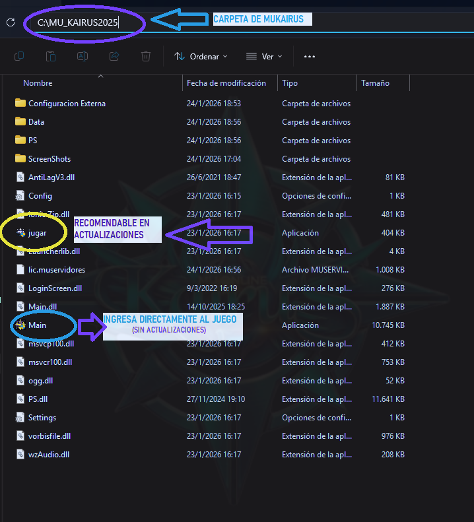This screenshot has width=474, height=522.
Task: Click the Rename icon in the toolbar
Action: click(x=83, y=57)
